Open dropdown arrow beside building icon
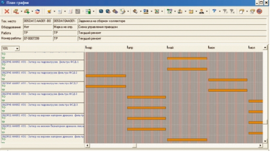The width and height of the screenshot is (270, 152). [x=186, y=12]
